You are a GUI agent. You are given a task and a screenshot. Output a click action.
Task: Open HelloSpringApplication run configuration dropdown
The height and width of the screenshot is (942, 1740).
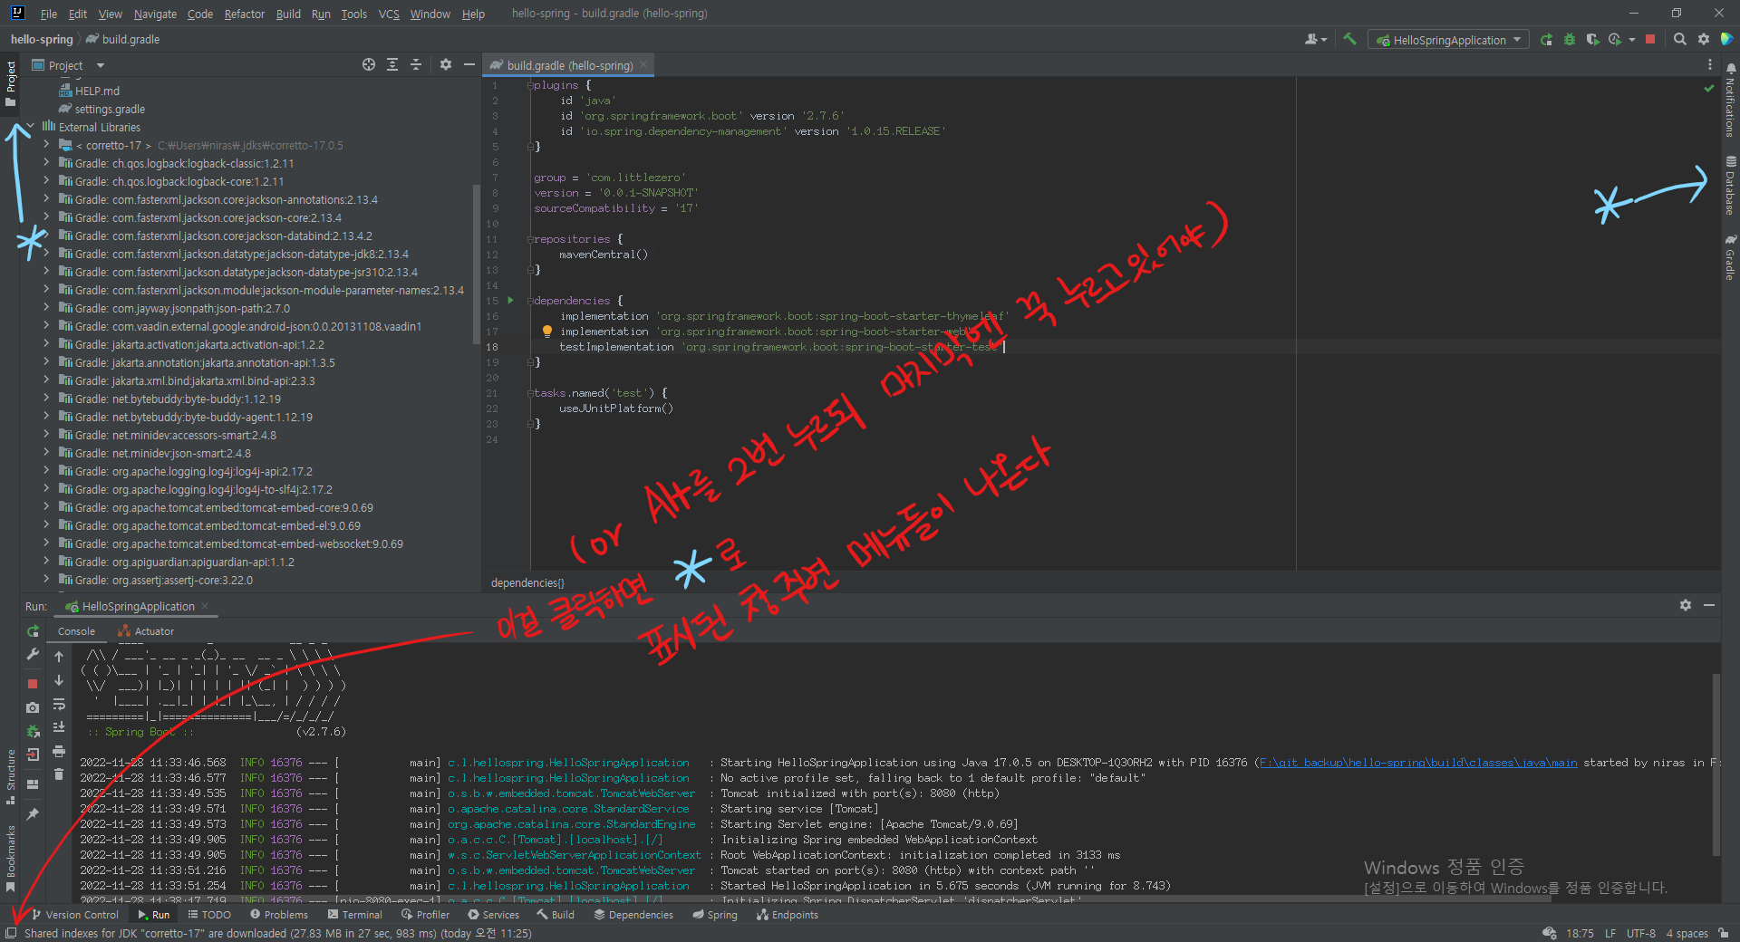pos(1448,40)
